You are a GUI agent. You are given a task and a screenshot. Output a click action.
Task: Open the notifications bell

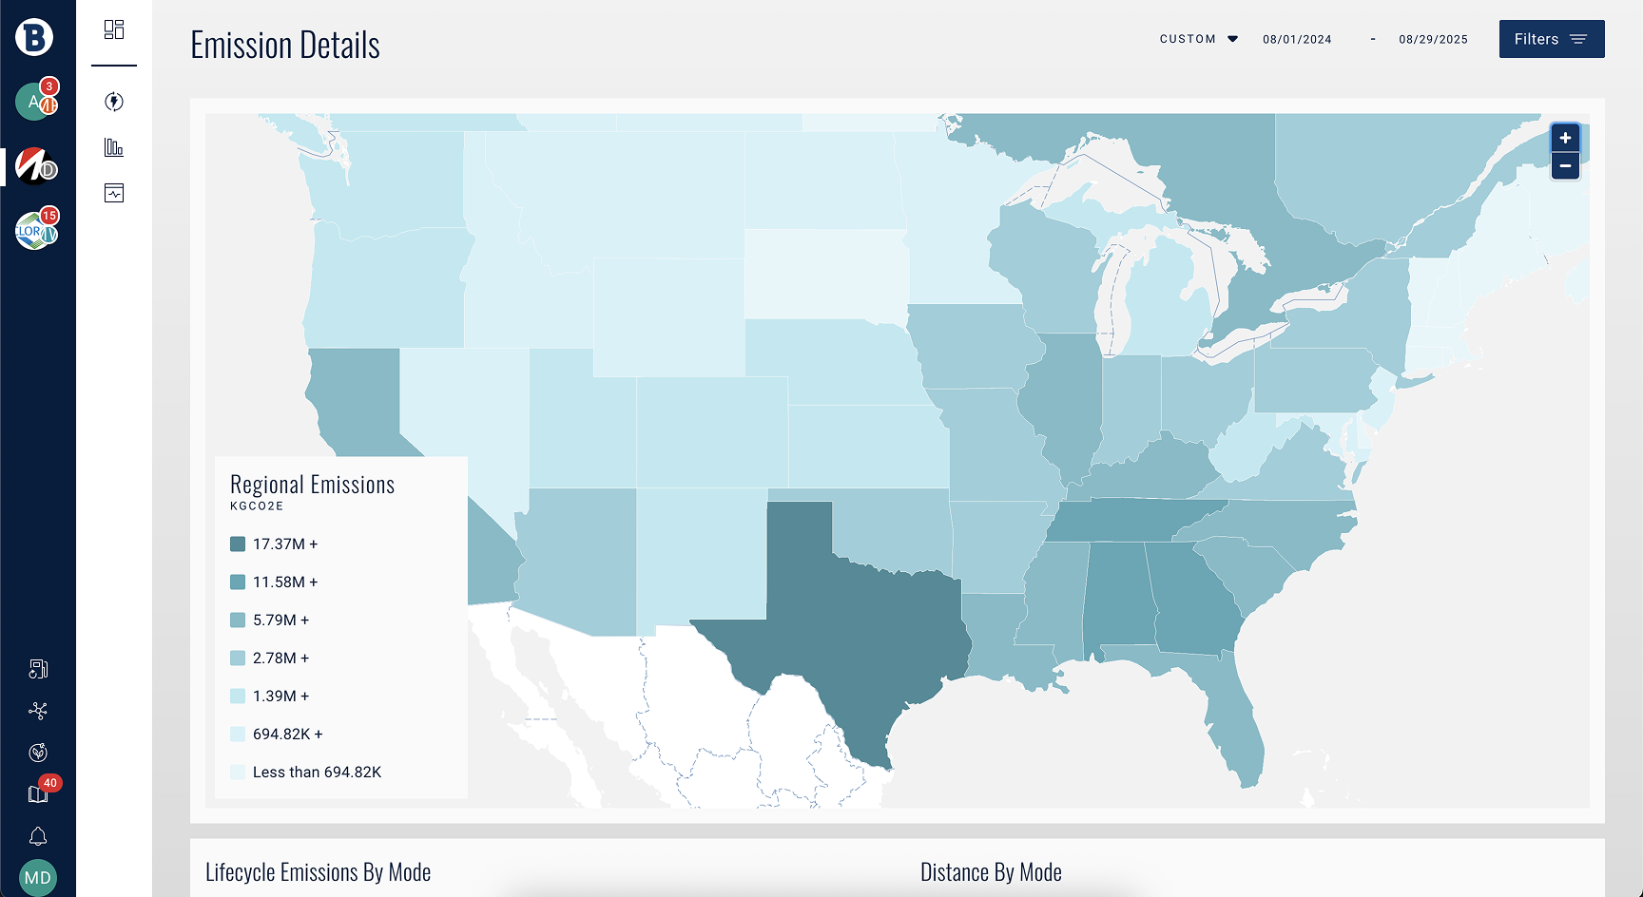[38, 836]
